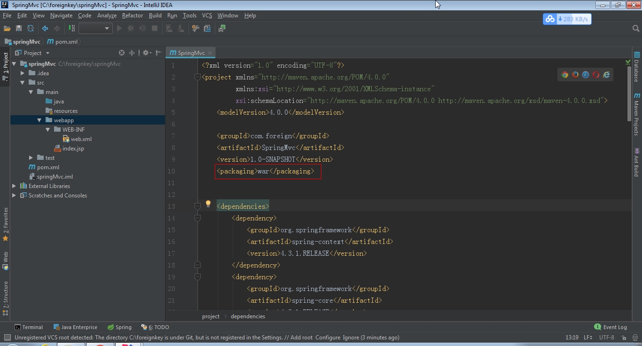
Task: Open page in Internet Explorer icon
Action: click(x=606, y=75)
